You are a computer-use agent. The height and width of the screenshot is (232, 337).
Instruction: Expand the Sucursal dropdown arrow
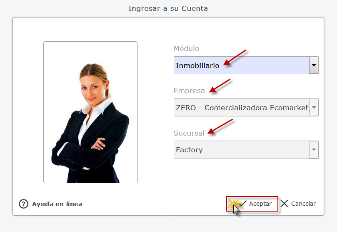[x=314, y=149]
